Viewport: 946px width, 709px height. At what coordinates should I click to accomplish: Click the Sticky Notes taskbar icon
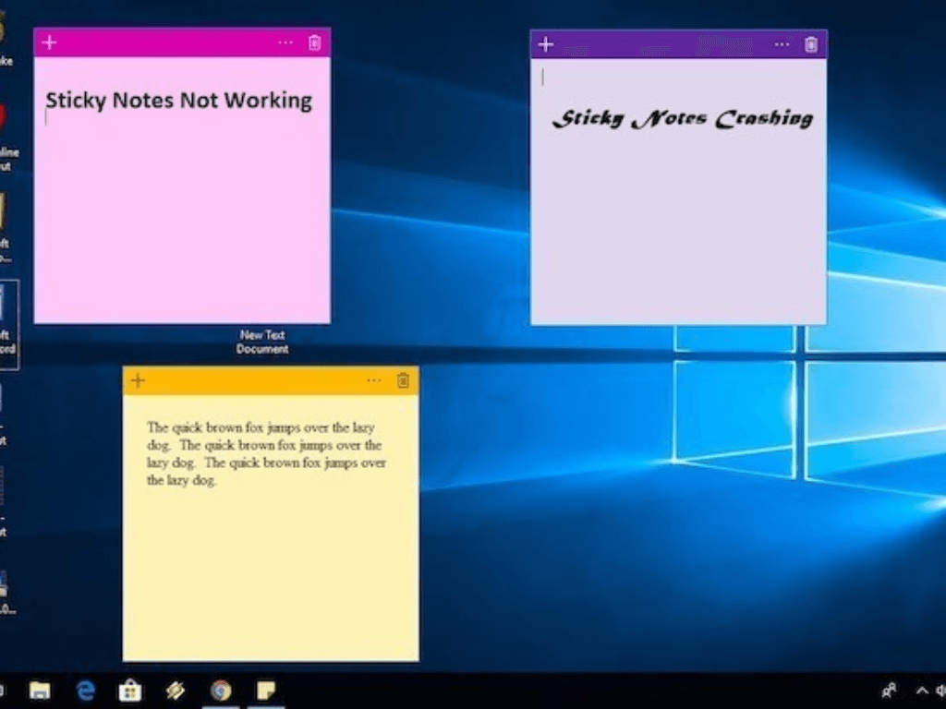click(x=265, y=690)
